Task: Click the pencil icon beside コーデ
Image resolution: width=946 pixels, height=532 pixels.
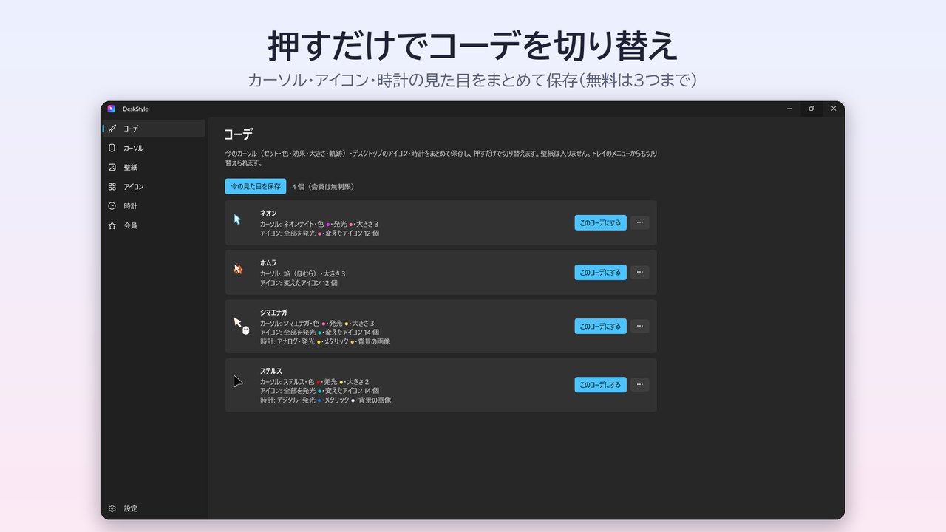Action: pos(112,129)
